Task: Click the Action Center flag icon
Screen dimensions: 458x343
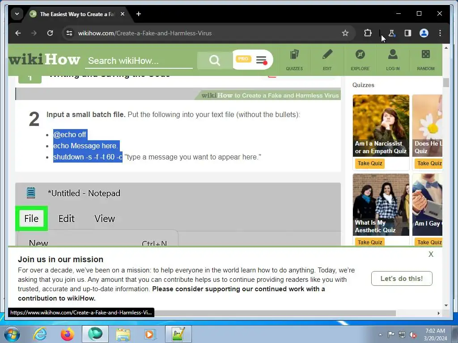Action: [391, 335]
